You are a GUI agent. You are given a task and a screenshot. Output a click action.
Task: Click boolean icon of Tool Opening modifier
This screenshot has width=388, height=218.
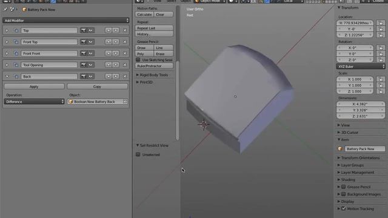coord(16,65)
